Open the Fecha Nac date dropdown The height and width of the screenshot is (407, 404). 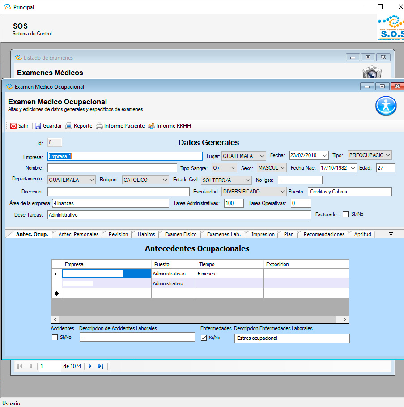pyautogui.click(x=353, y=168)
